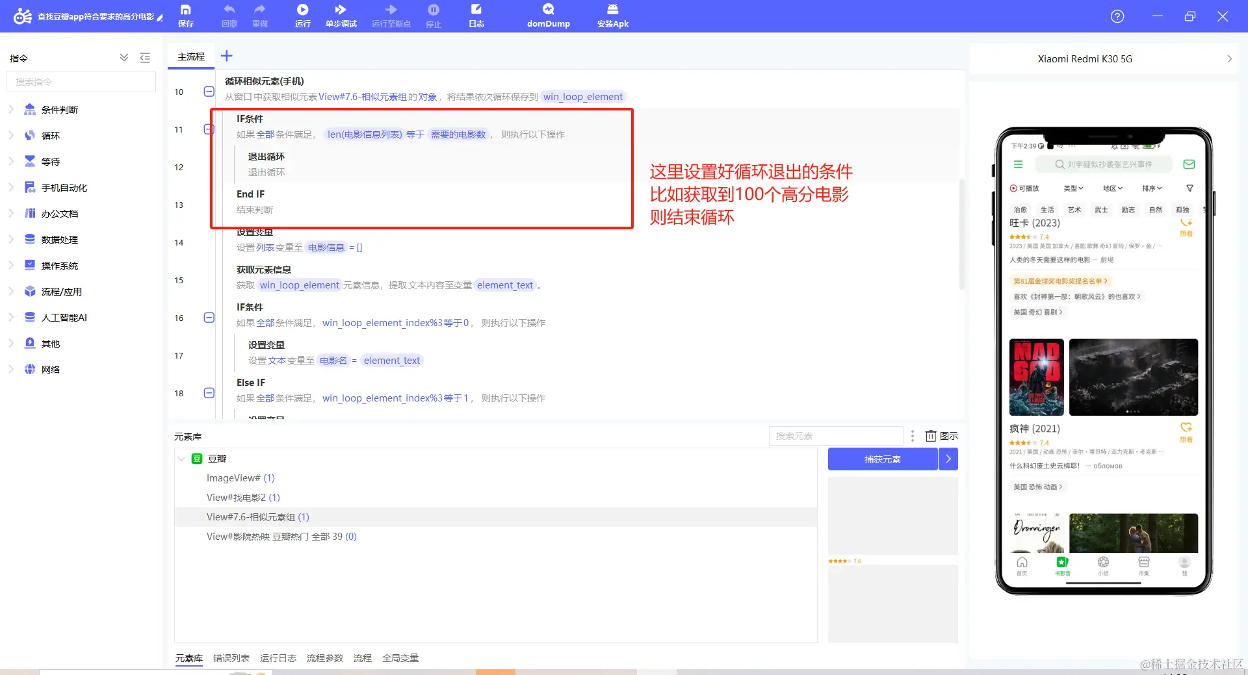Open the help question-mark icon
The width and height of the screenshot is (1248, 675).
[1117, 16]
